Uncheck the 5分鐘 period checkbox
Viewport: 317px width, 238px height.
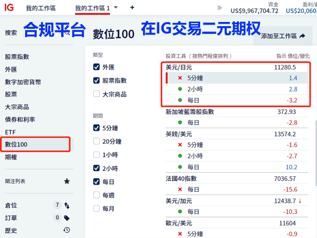(x=96, y=128)
